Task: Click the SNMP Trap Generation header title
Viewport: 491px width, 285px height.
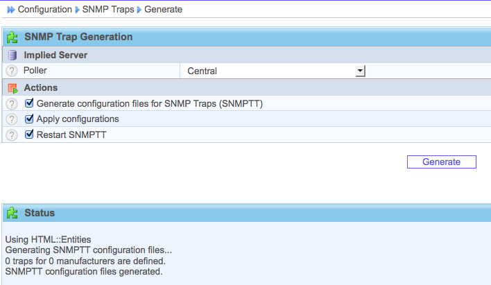Action: tap(78, 37)
